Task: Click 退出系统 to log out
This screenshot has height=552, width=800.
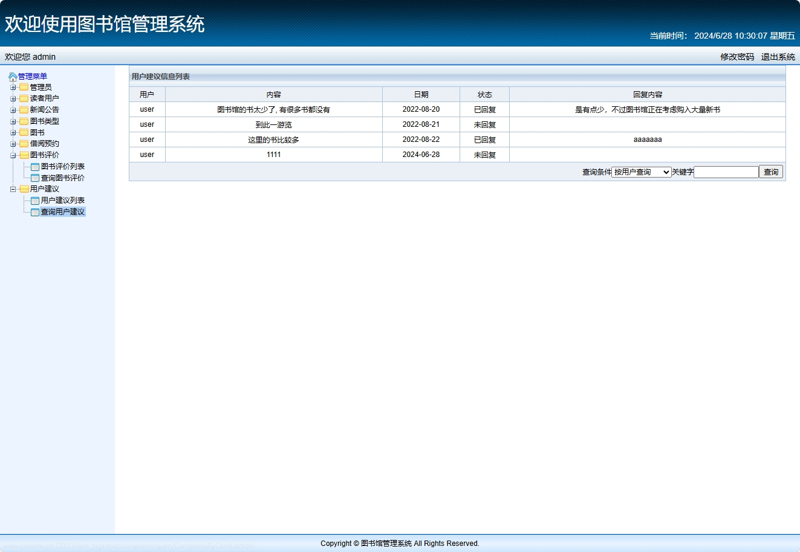Action: coord(777,57)
